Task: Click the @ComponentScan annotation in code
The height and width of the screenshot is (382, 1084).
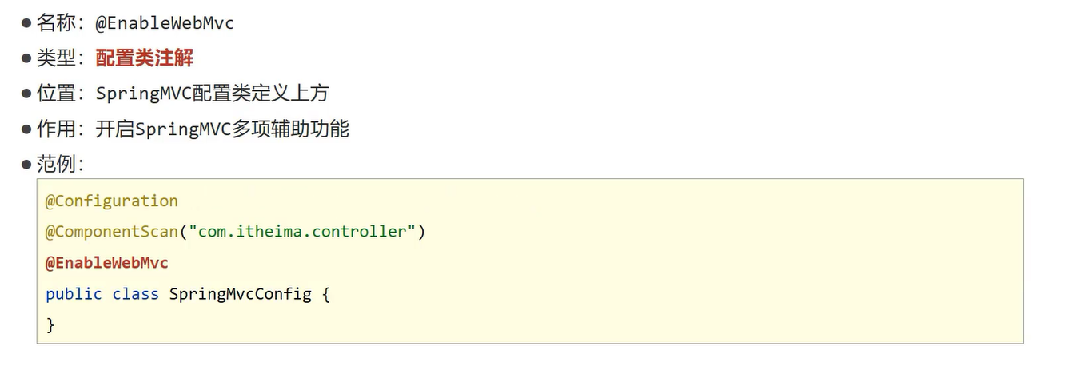Action: point(111,232)
